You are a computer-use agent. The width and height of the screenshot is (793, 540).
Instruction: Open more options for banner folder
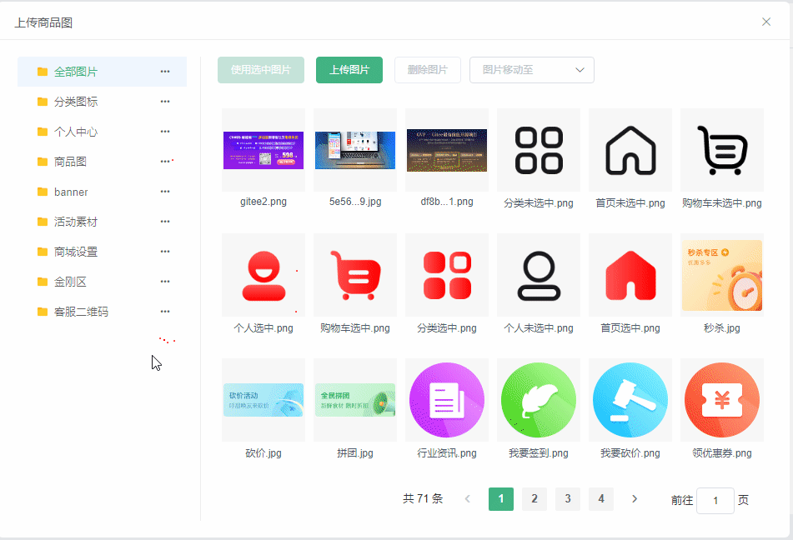click(165, 192)
